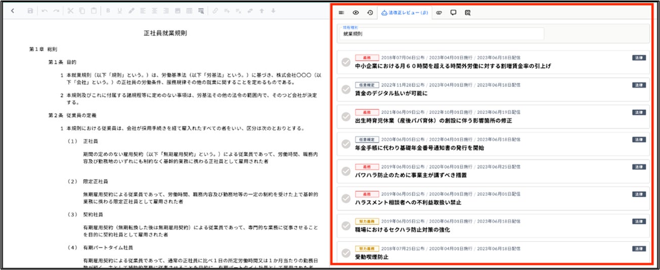The image size is (660, 270).
Task: Select the 法改正レビュー(β) tab
Action: click(404, 13)
